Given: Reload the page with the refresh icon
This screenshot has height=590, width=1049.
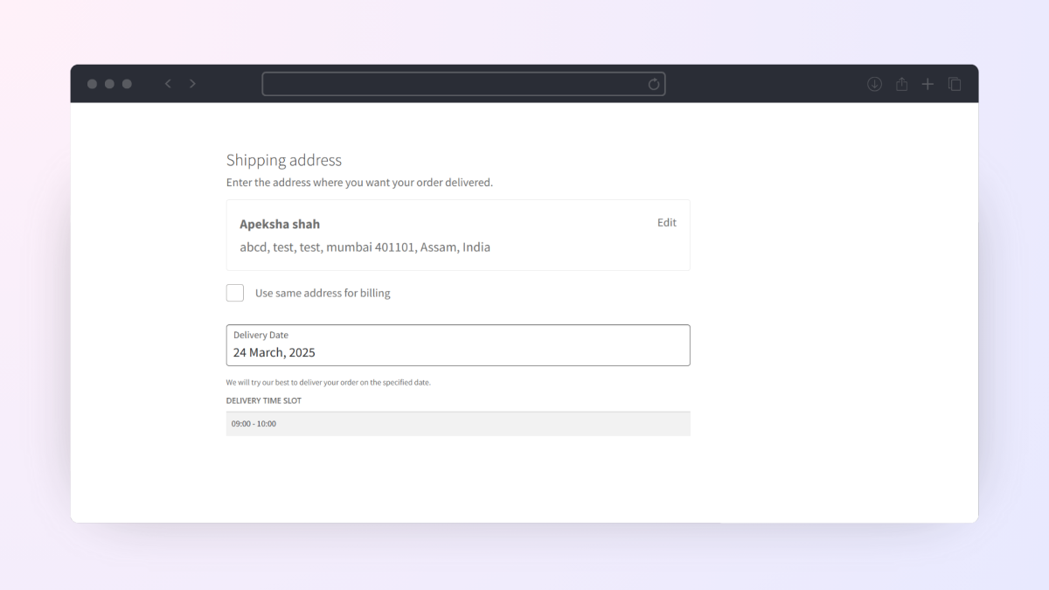Looking at the screenshot, I should click(x=653, y=84).
